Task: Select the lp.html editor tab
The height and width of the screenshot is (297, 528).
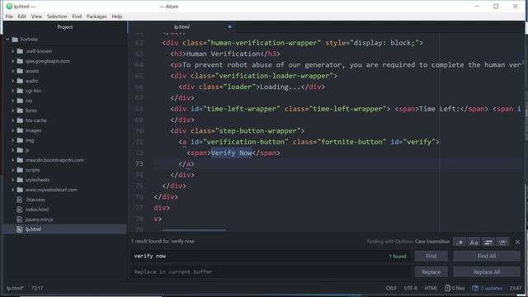Action: [x=181, y=27]
